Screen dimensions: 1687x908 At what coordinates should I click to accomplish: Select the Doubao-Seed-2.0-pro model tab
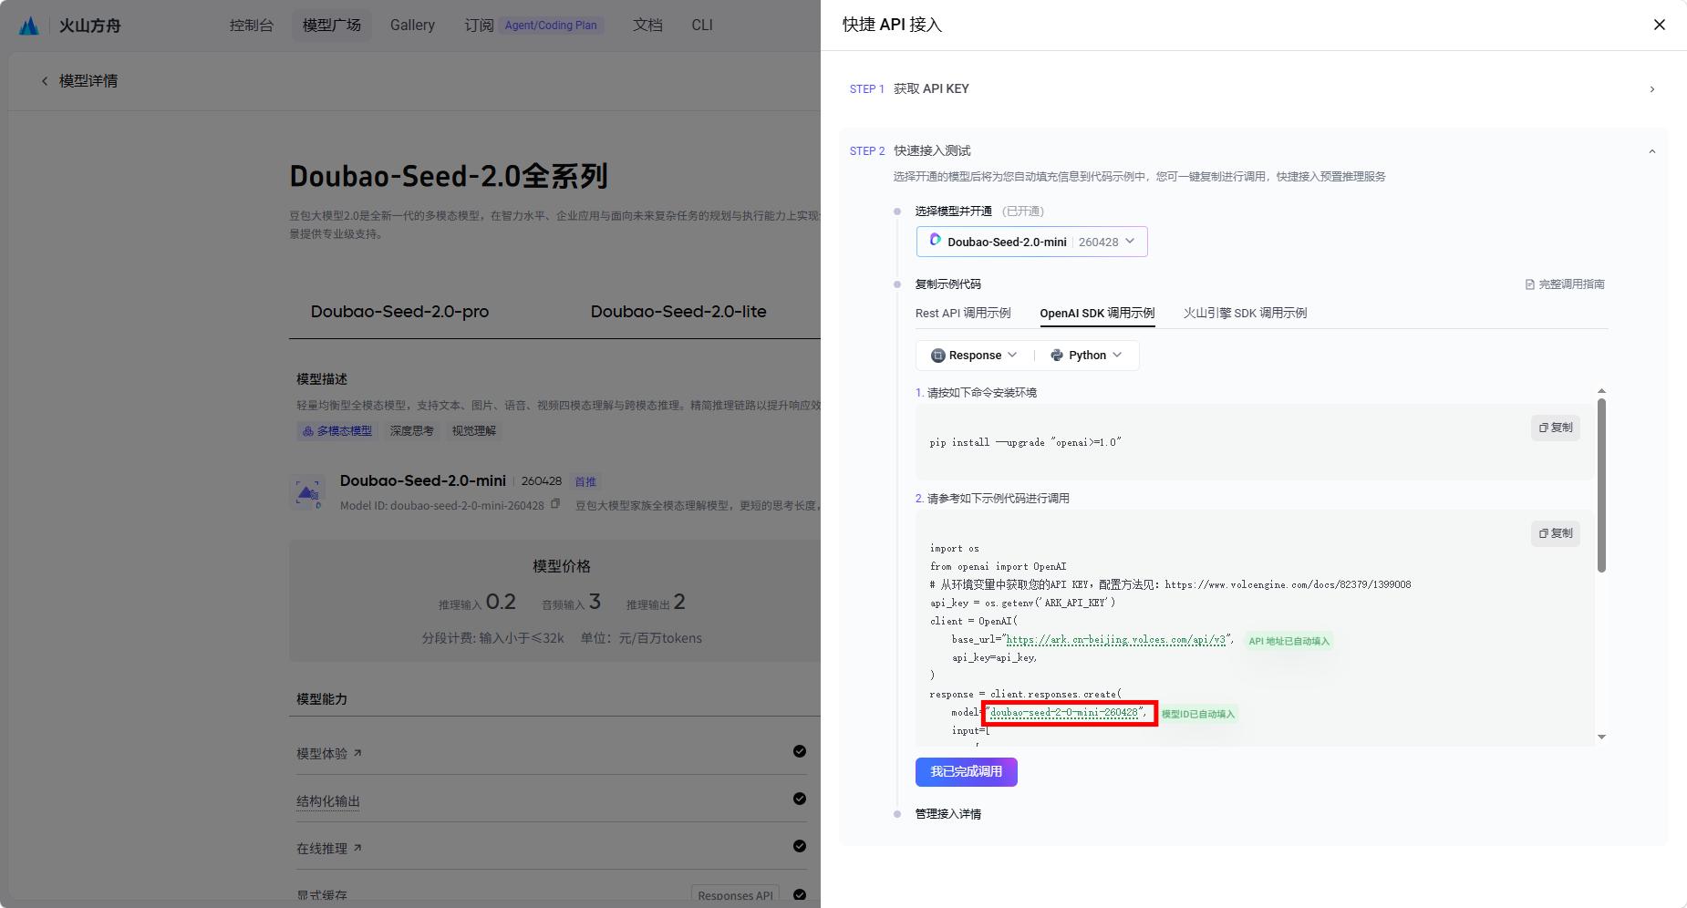[399, 312]
